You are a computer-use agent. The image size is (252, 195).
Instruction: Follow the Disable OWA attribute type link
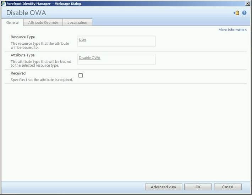coord(89,58)
